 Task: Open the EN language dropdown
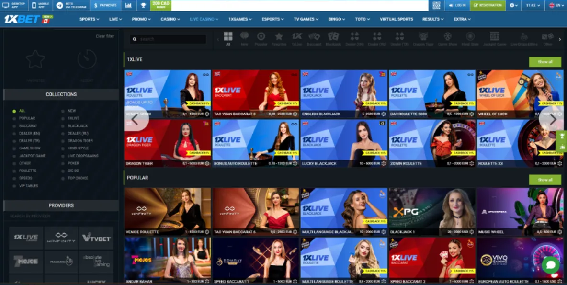click(556, 5)
